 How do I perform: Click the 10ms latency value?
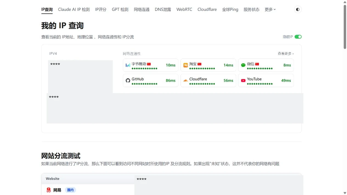171,65
